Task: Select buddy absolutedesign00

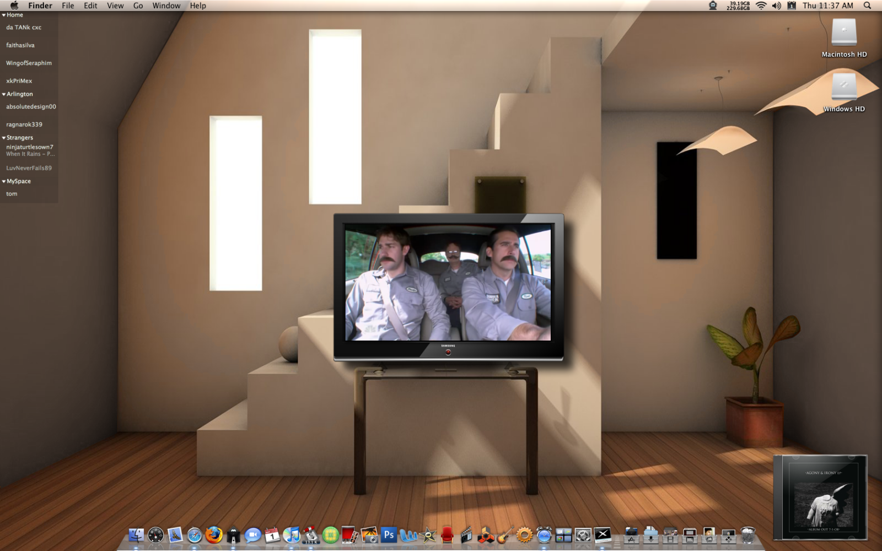Action: coord(31,107)
